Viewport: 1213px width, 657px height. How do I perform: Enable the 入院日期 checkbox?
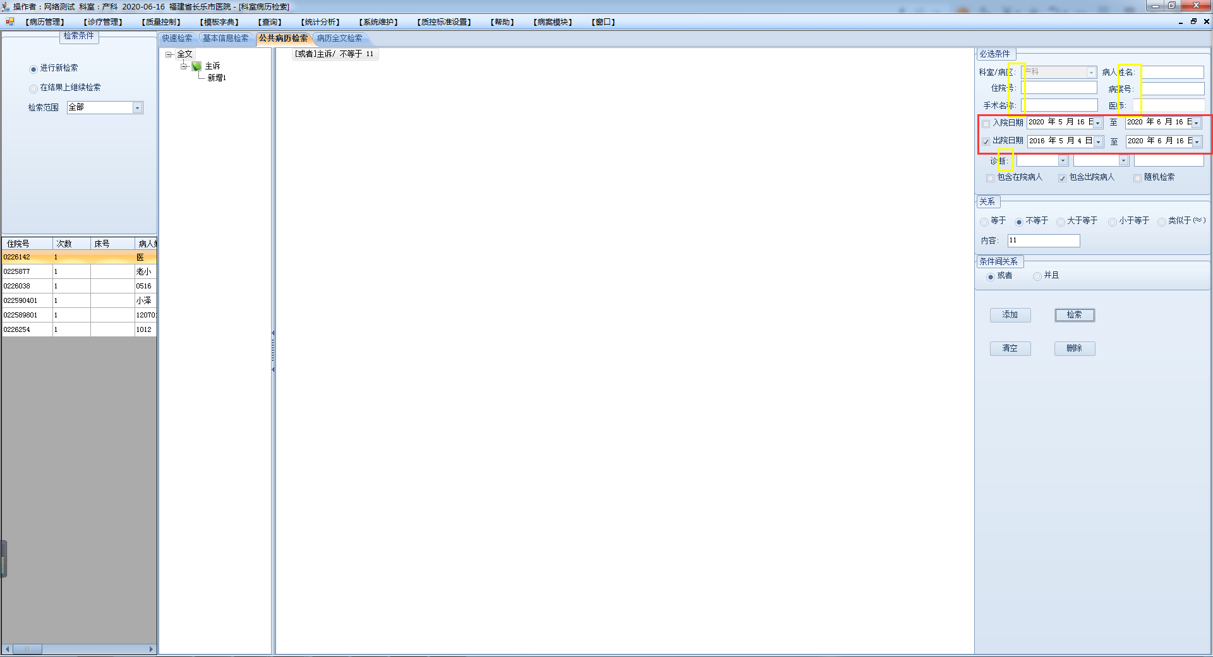pyautogui.click(x=986, y=123)
